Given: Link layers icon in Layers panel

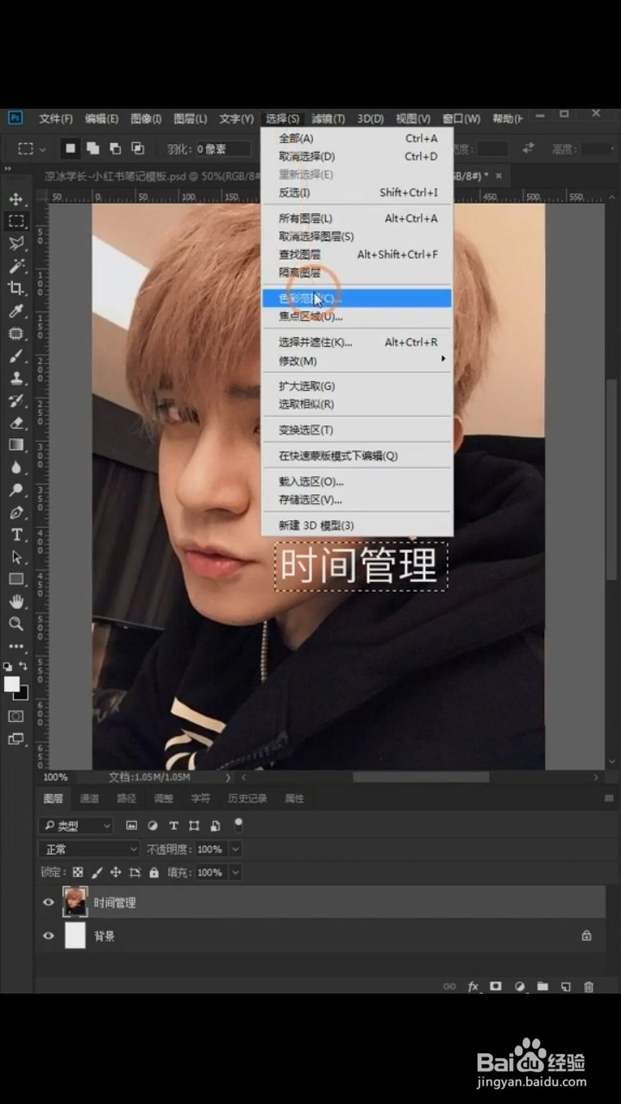Looking at the screenshot, I should click(x=449, y=986).
